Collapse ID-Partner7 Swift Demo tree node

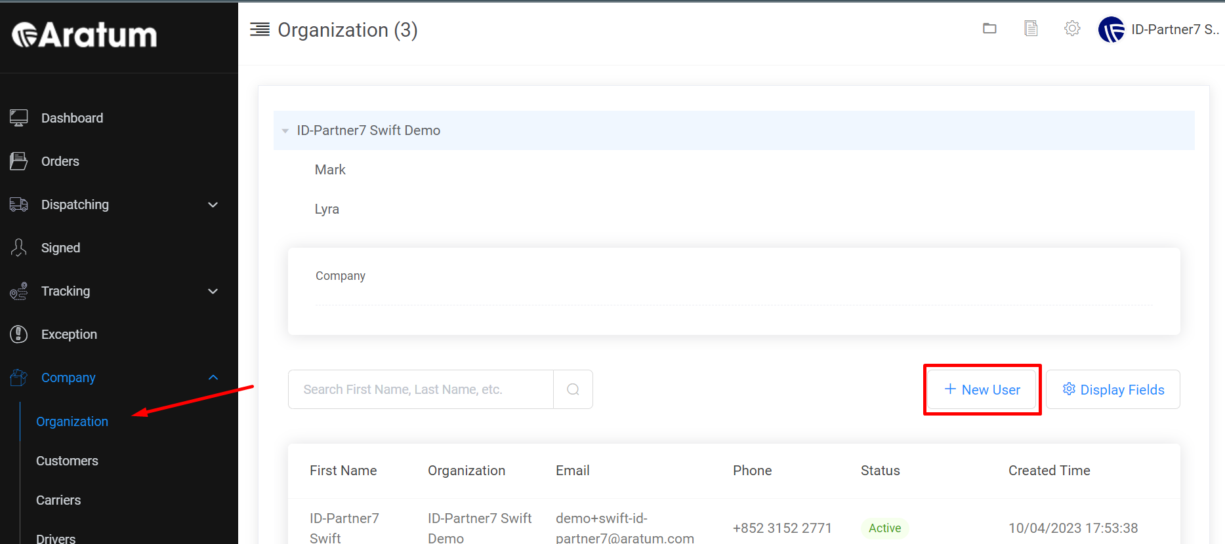pyautogui.click(x=285, y=131)
